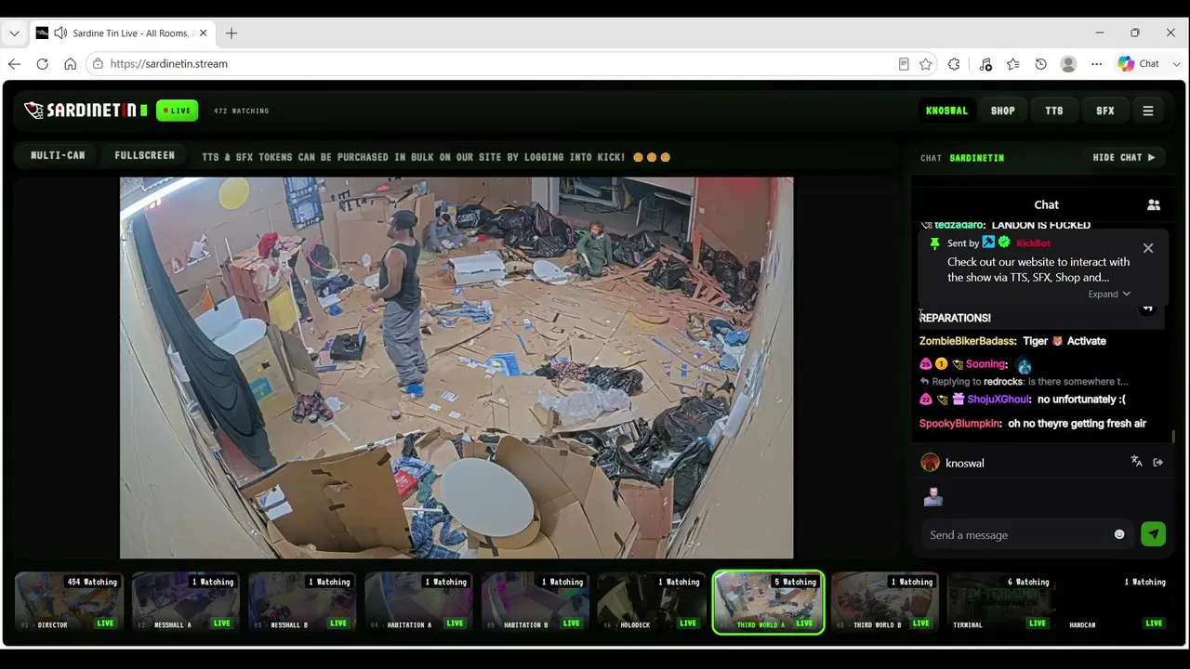Click the chat logout icon beside knoswal
This screenshot has height=669, width=1190.
[1157, 462]
